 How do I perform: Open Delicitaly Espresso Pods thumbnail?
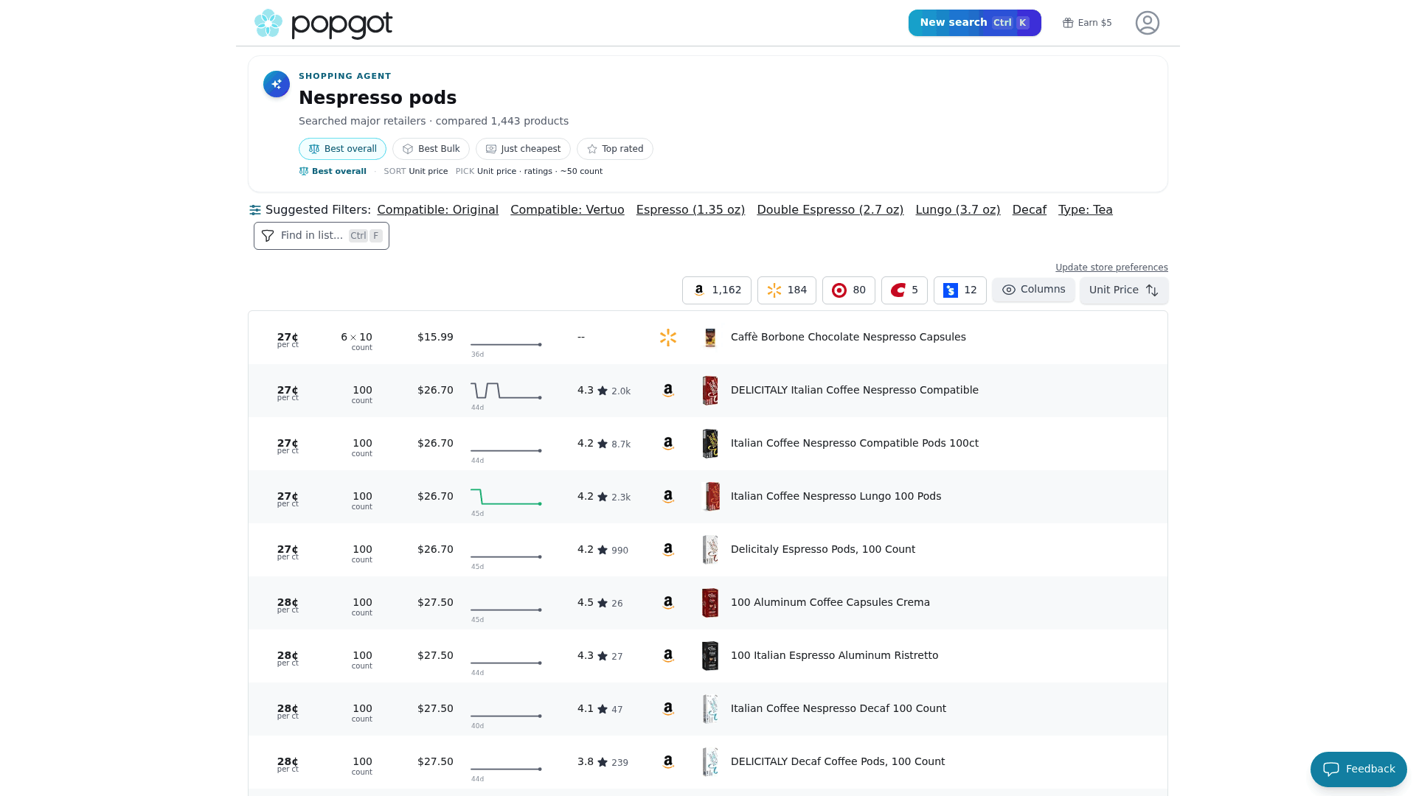pyautogui.click(x=710, y=550)
